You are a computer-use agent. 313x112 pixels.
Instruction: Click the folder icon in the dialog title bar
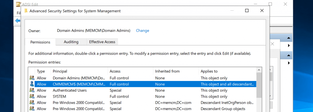(26, 11)
